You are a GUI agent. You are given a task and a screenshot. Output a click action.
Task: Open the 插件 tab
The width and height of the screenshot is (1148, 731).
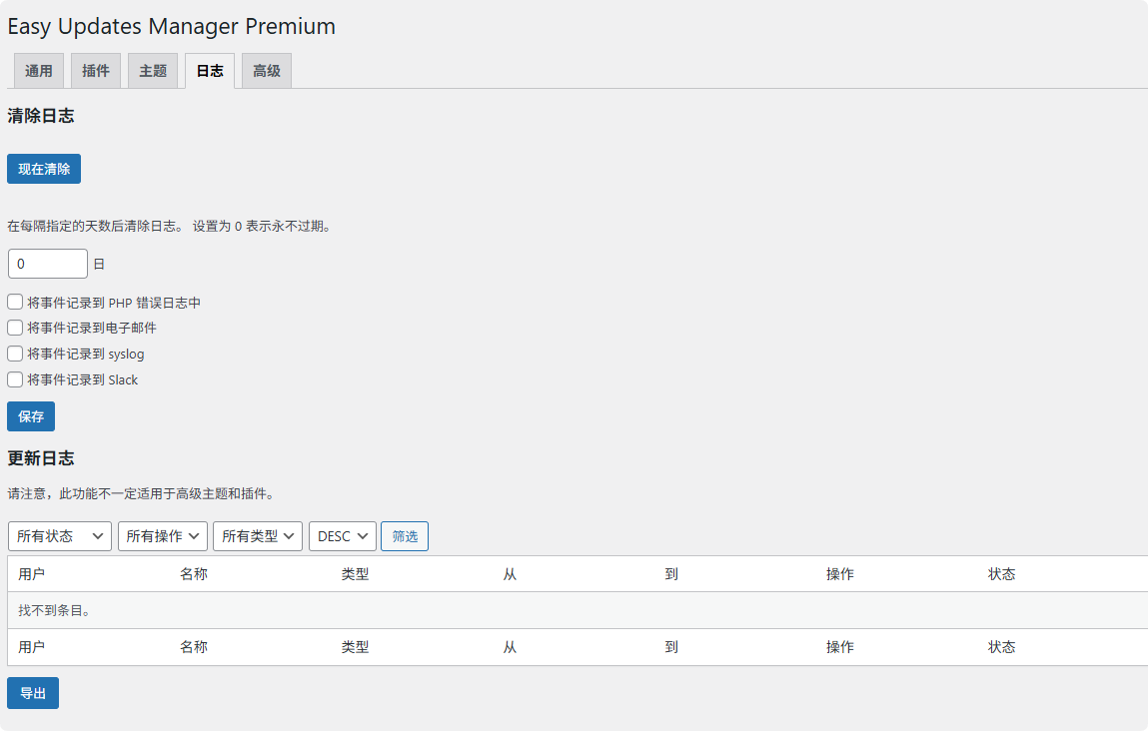[x=96, y=71]
